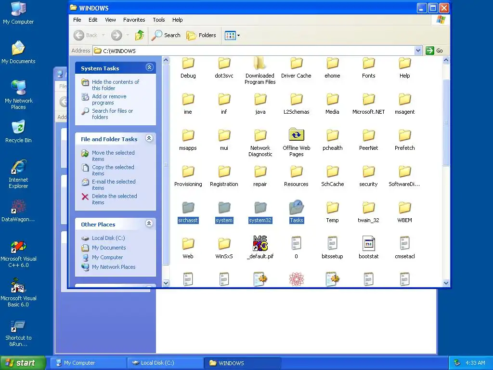Select the cmsetacl file
The width and height of the screenshot is (493, 370).
click(404, 248)
